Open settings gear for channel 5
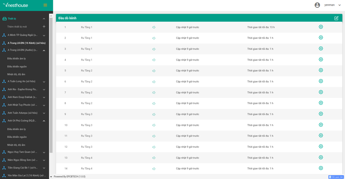345x179 pixels. tap(321, 70)
